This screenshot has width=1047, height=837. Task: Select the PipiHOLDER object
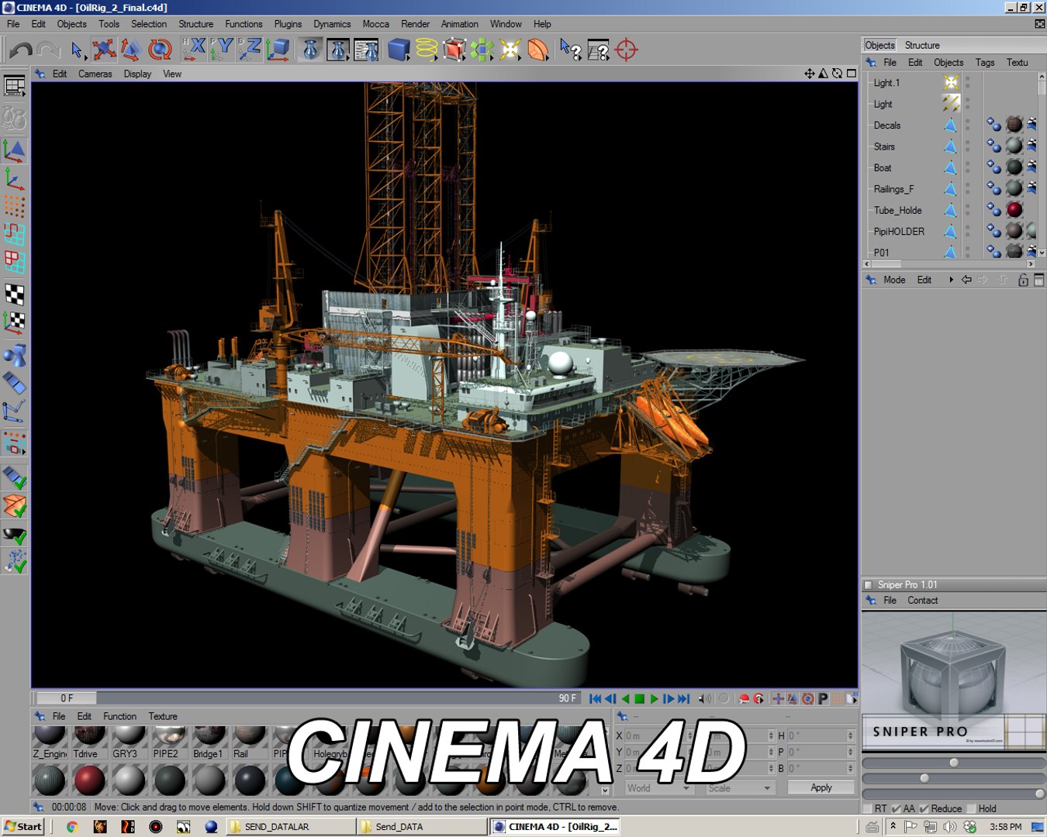click(x=899, y=232)
